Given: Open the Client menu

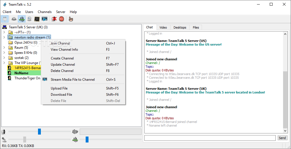Looking at the screenshot, I should point(7,12).
